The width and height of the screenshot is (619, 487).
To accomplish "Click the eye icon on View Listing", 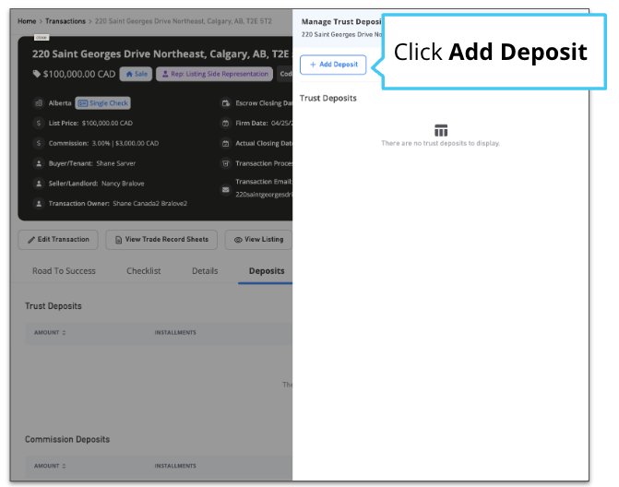I will [238, 240].
